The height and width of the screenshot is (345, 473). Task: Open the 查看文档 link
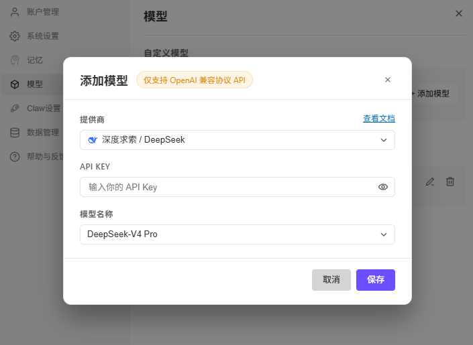(379, 119)
